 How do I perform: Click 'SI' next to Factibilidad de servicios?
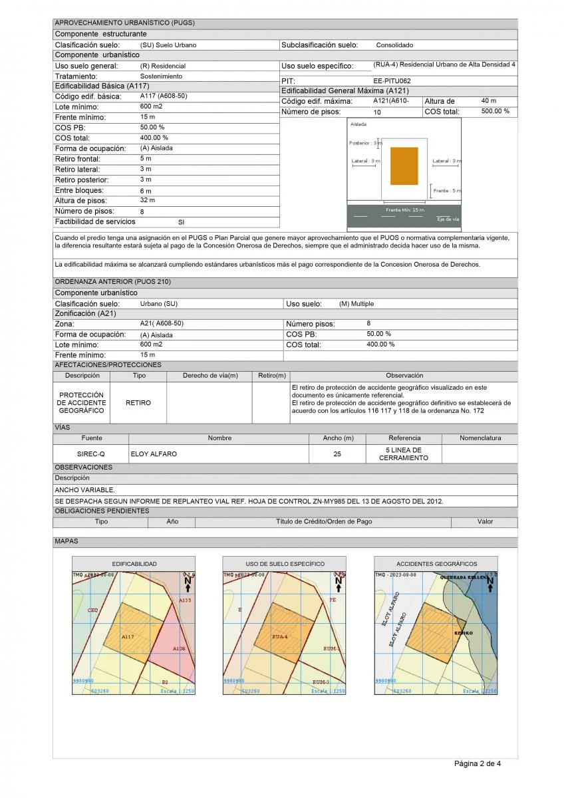coord(181,222)
